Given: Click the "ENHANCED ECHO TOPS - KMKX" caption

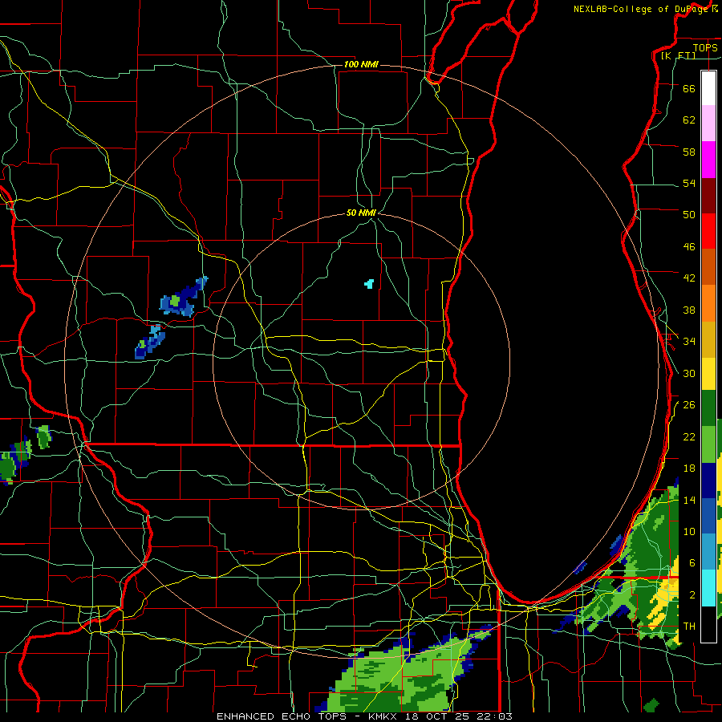Looking at the screenshot, I should tap(309, 716).
